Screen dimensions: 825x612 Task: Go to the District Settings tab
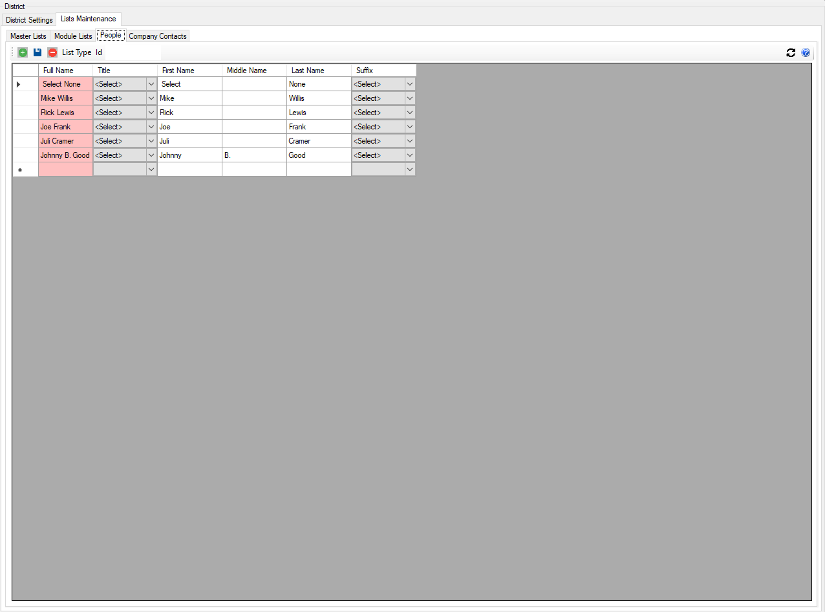29,20
